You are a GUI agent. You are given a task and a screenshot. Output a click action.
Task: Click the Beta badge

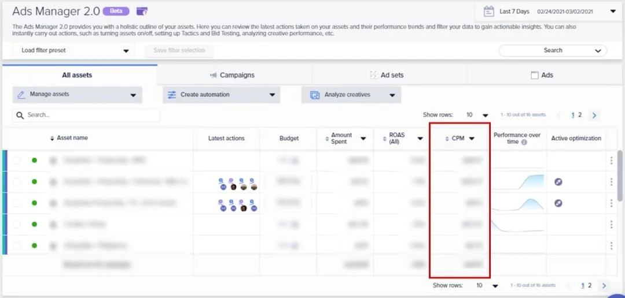click(116, 11)
